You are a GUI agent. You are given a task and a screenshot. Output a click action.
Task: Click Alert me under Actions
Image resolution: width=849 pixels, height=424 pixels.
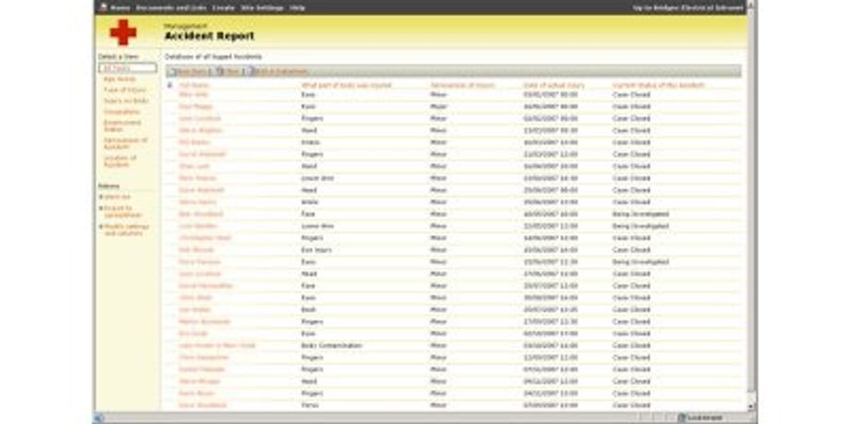(x=117, y=197)
